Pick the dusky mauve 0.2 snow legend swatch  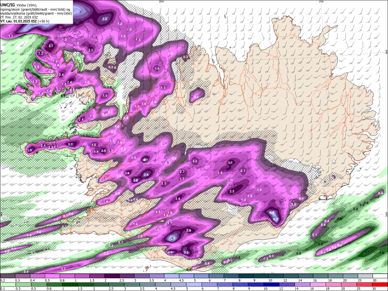(8, 276)
